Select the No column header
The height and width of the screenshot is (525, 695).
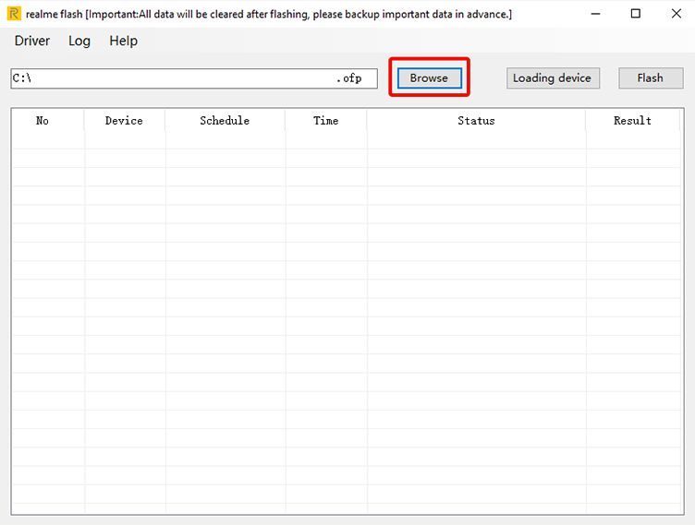tap(43, 121)
